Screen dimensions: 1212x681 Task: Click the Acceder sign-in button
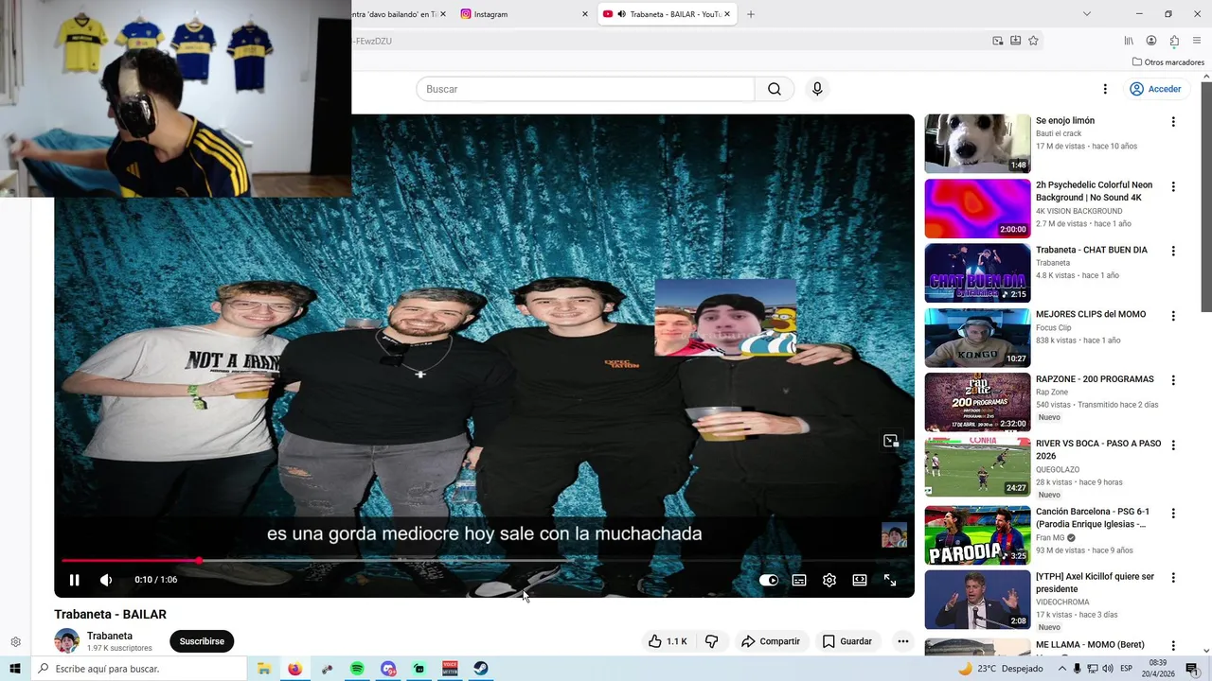pos(1155,89)
